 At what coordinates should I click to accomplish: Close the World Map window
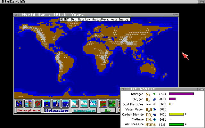point(16,15)
